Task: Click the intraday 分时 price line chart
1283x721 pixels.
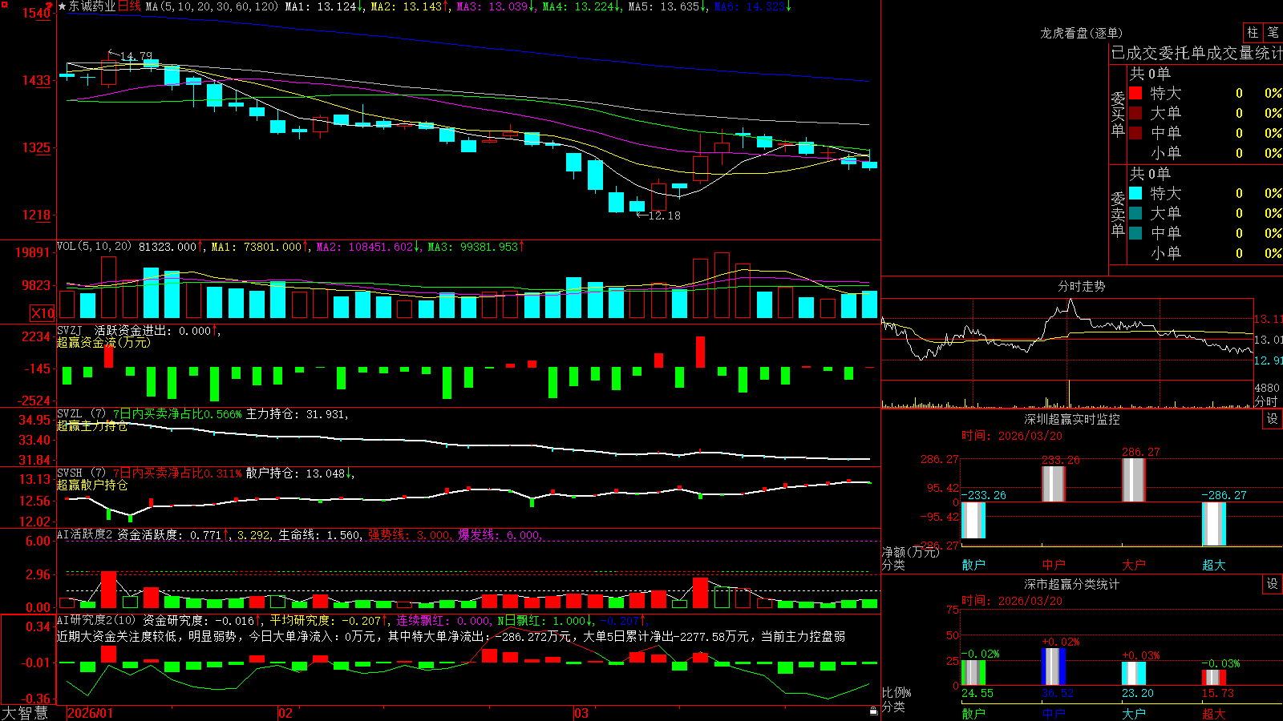Action: tap(1066, 340)
